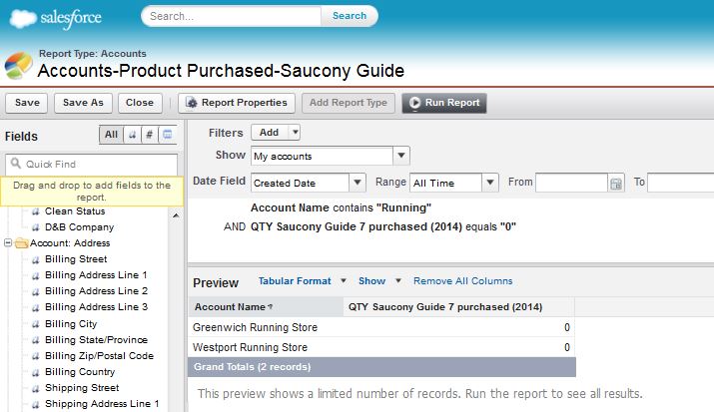Close the report builder
Viewport: 714px width, 412px height.
click(x=140, y=103)
